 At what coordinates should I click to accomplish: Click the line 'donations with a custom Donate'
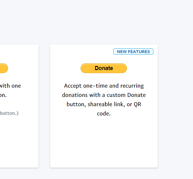click(104, 95)
